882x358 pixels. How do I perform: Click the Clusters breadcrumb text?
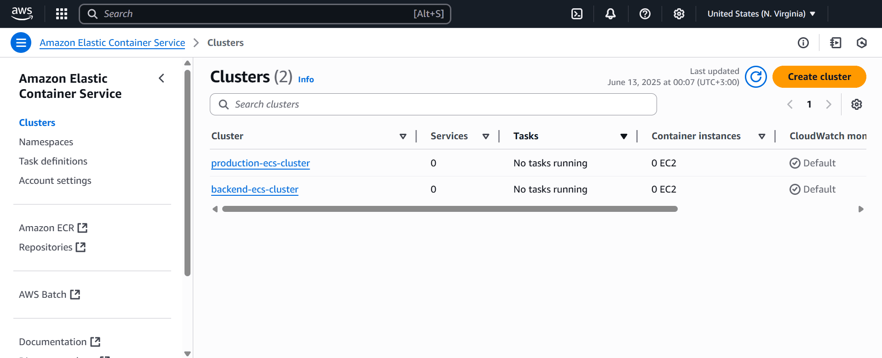pos(225,43)
